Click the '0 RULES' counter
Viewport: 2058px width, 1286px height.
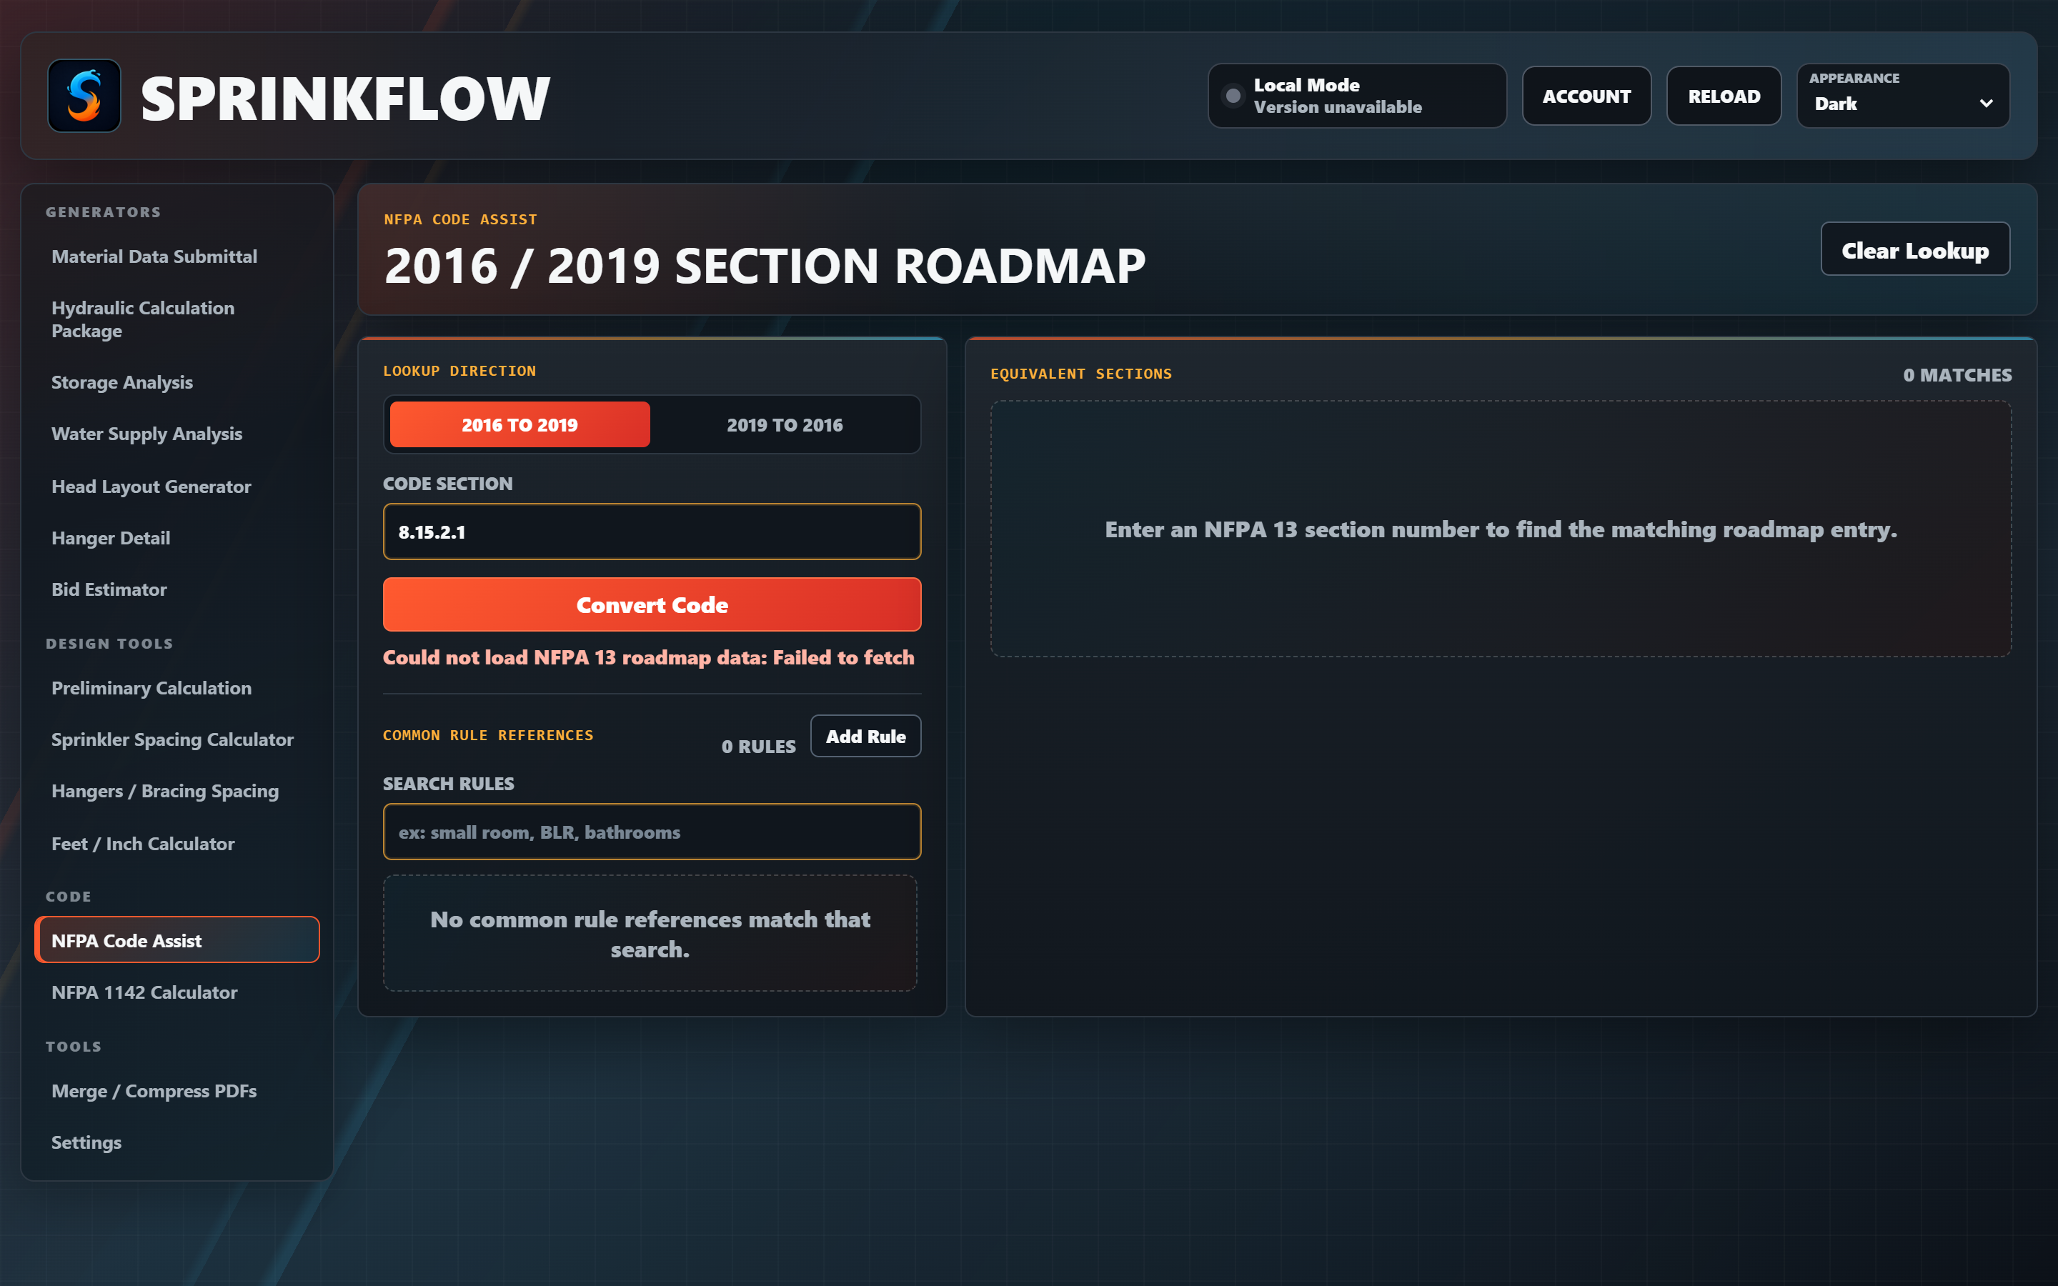point(759,746)
